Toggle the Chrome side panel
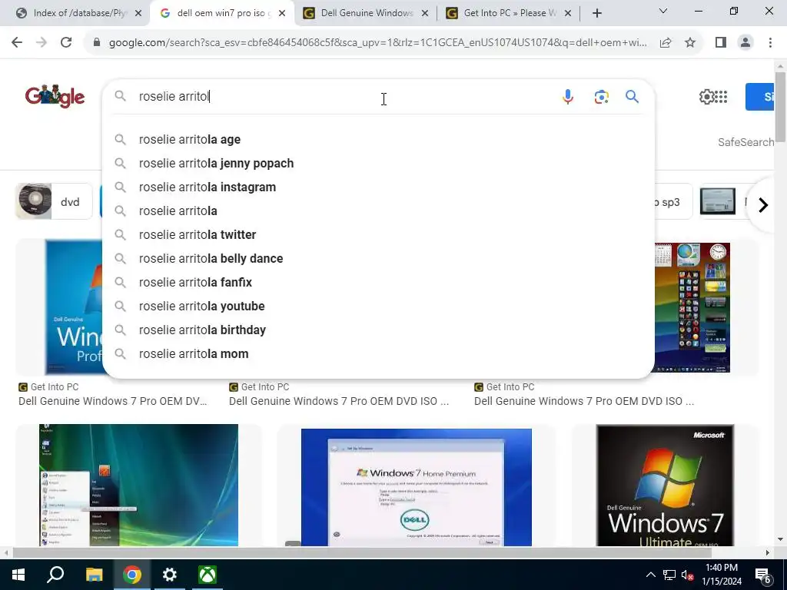Viewport: 787px width, 590px height. tap(721, 43)
